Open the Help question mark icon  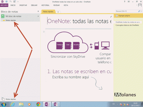[x=124, y=2]
